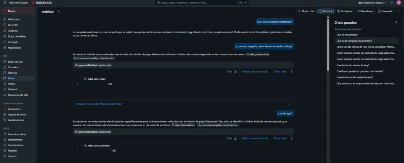The width and height of the screenshot is (404, 163).
Task: Star the webinar space as favorite
Action: pos(59,11)
